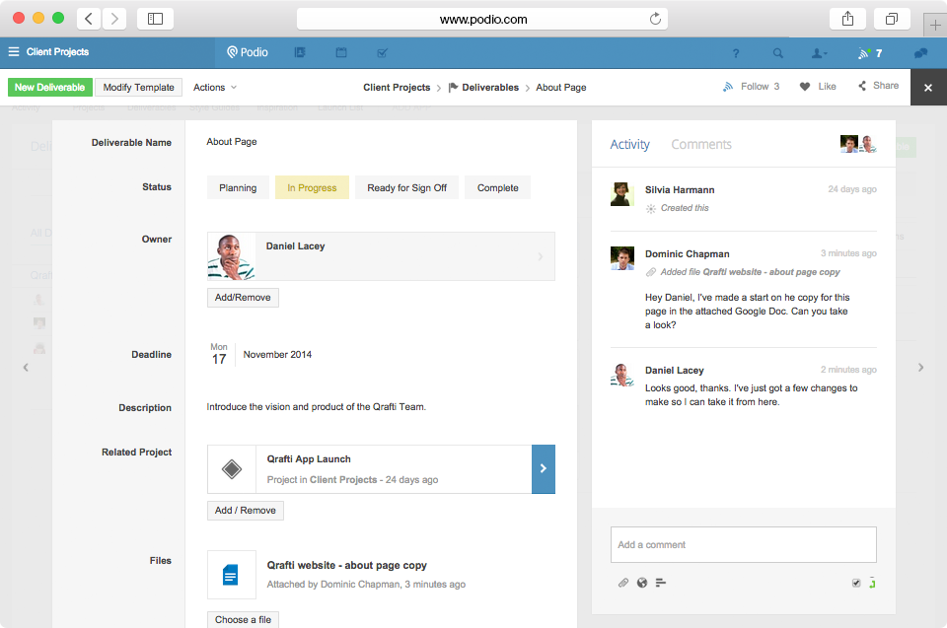Toggle the checkbox beside comment submit
Image resolution: width=947 pixels, height=628 pixels.
tap(856, 583)
